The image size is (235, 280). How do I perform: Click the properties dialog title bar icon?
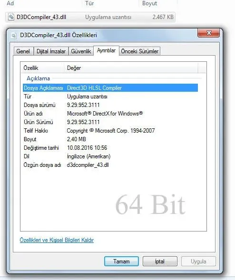(x=14, y=35)
